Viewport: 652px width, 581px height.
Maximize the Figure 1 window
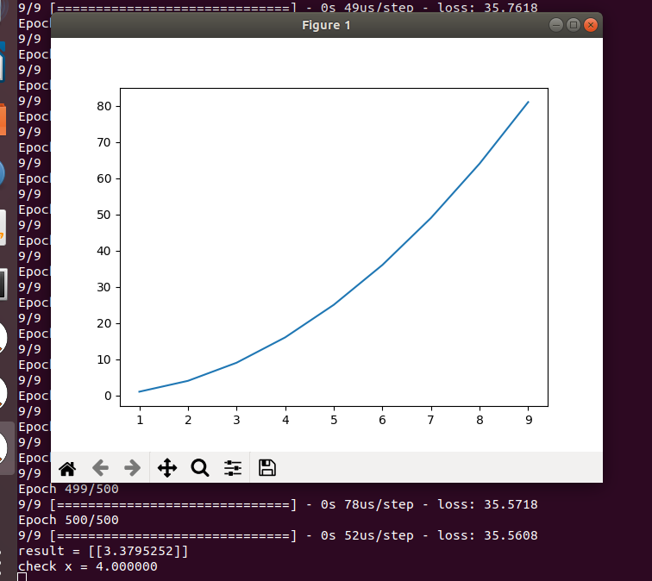[x=574, y=25]
